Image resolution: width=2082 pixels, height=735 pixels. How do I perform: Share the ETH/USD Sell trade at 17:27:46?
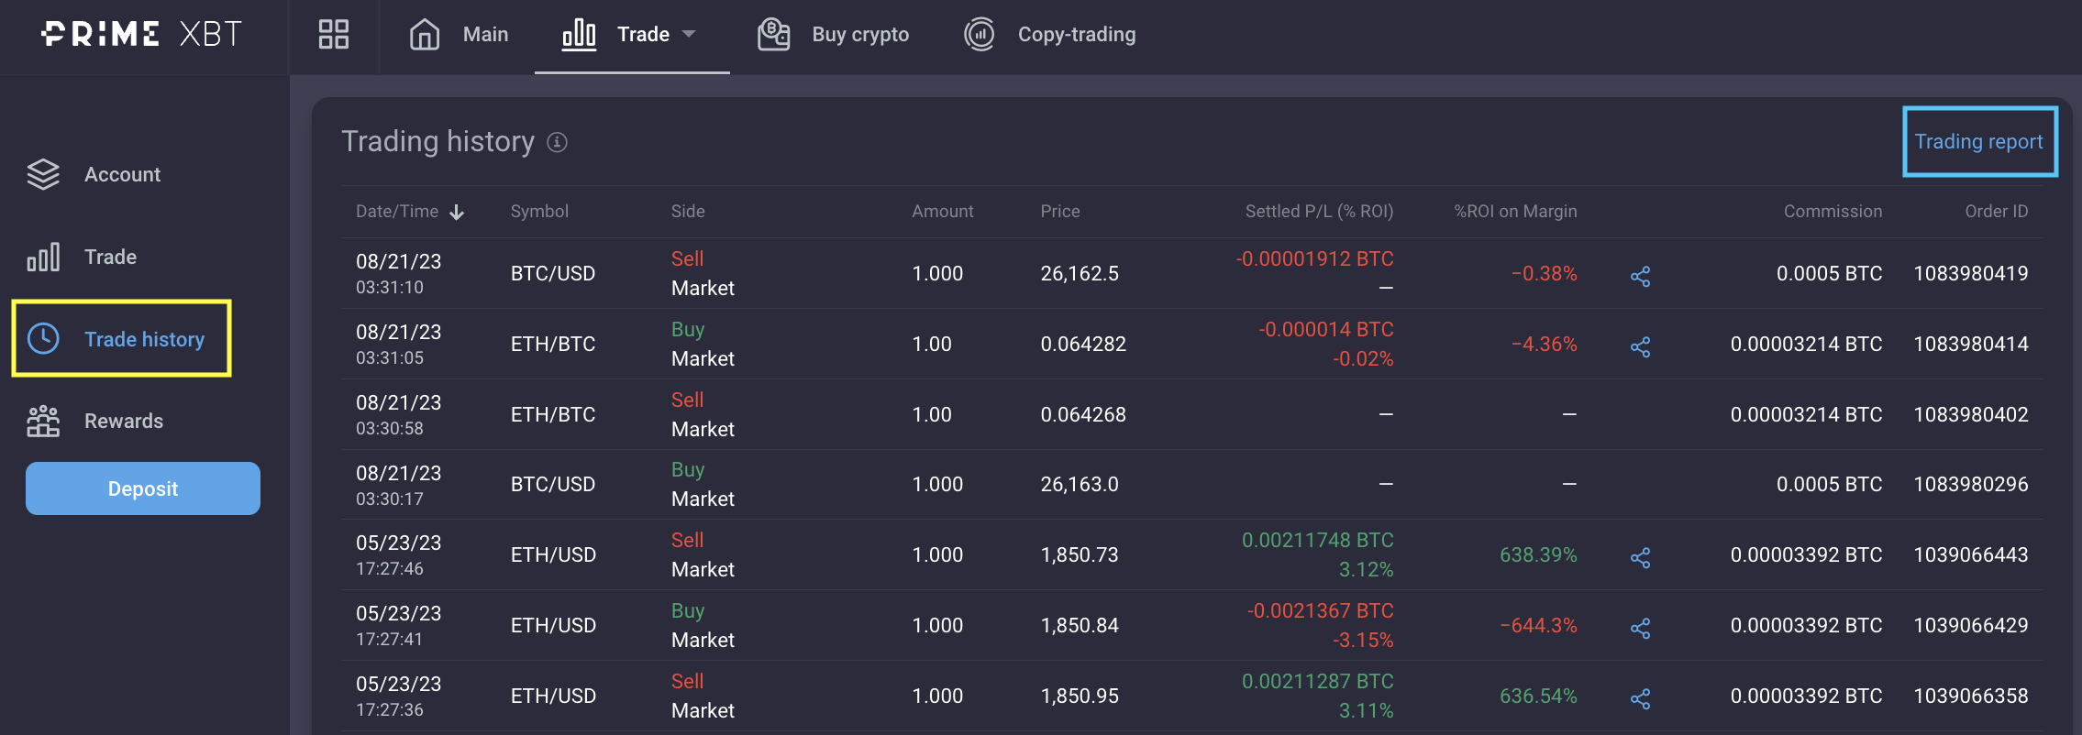1640,557
